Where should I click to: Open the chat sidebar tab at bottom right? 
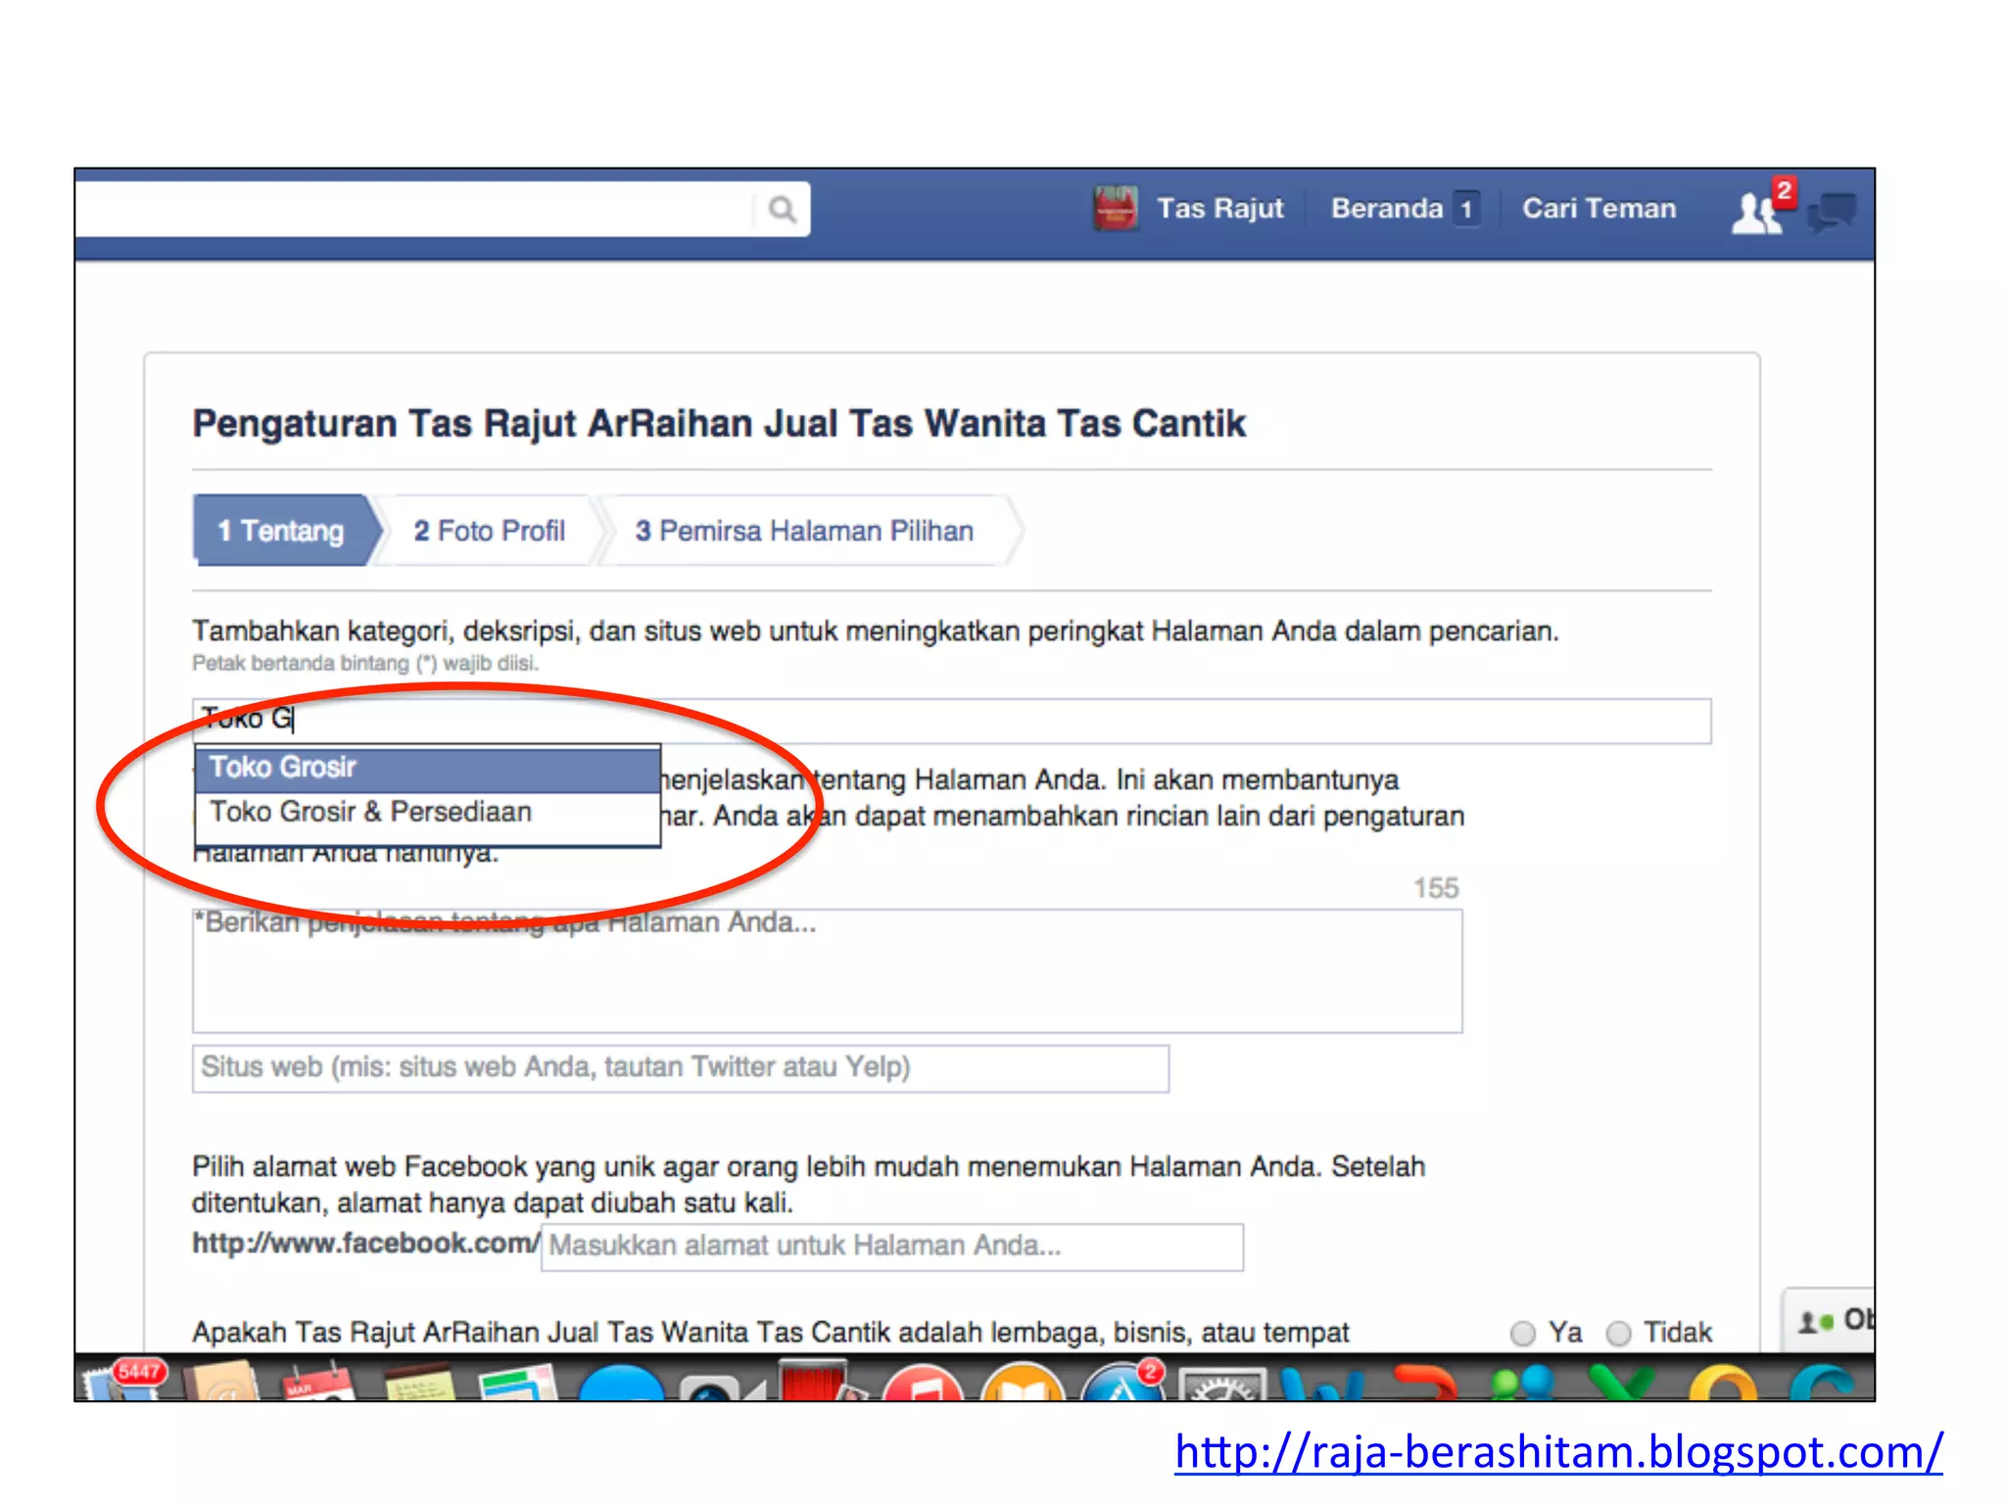[x=1830, y=1320]
